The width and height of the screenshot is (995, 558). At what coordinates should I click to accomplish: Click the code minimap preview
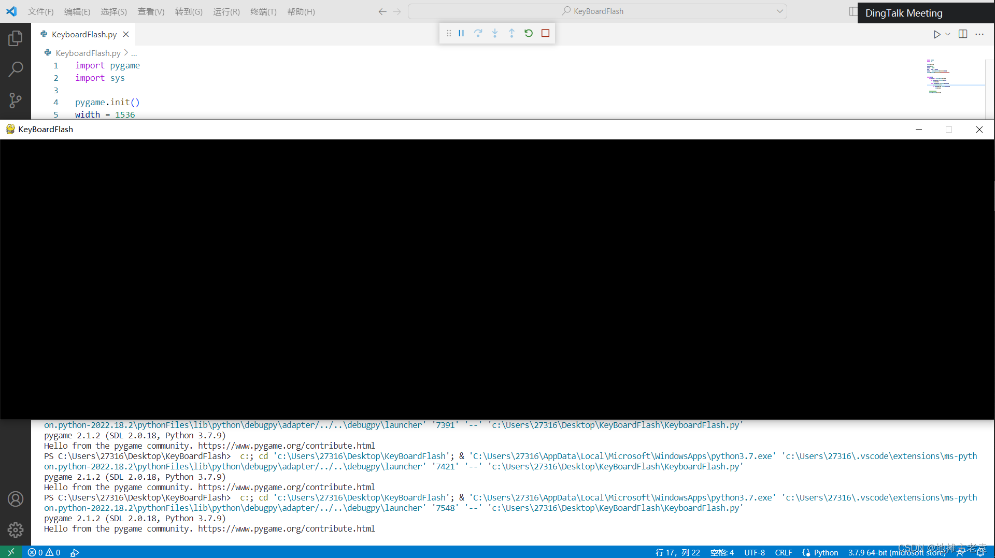(x=955, y=77)
